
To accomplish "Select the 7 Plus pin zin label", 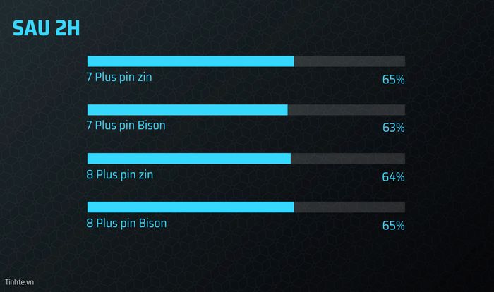I will pos(119,78).
